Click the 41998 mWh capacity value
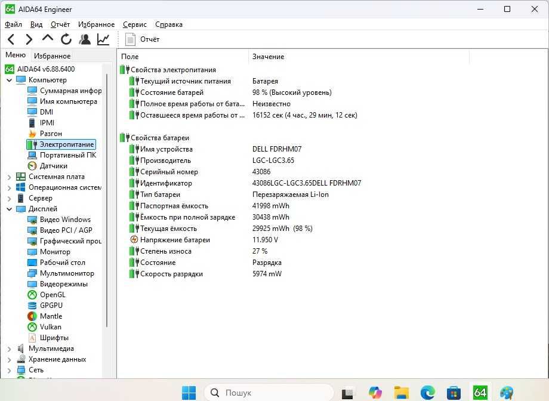 [271, 206]
